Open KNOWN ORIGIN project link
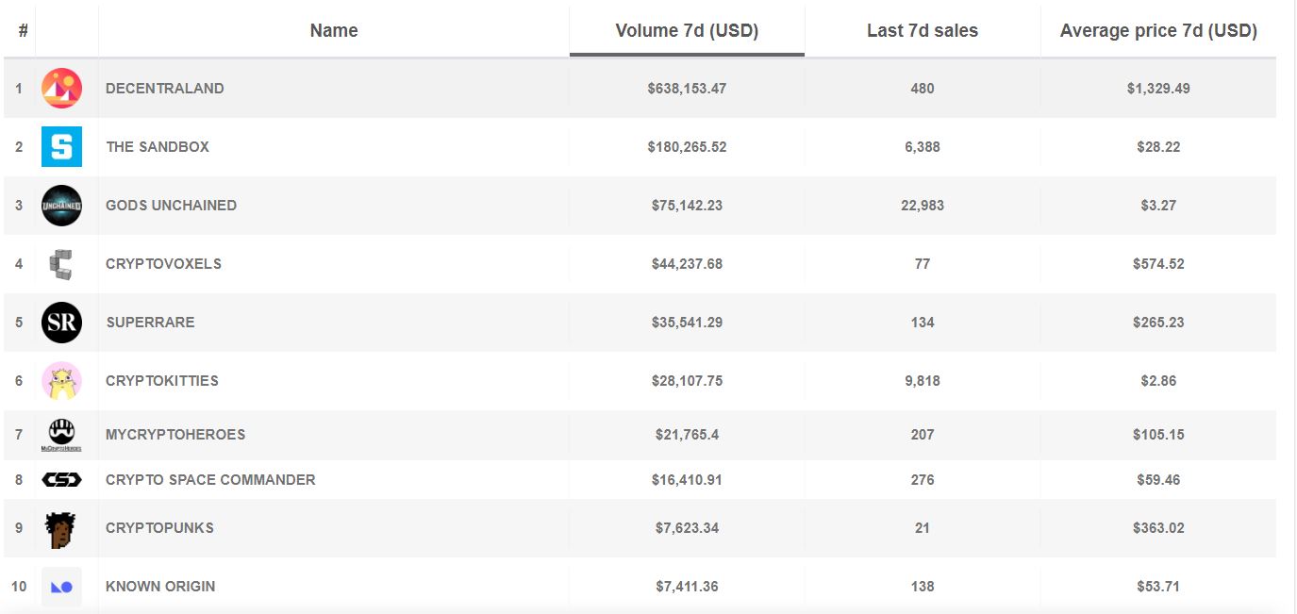Viewport: 1297px width, 614px height. (160, 587)
